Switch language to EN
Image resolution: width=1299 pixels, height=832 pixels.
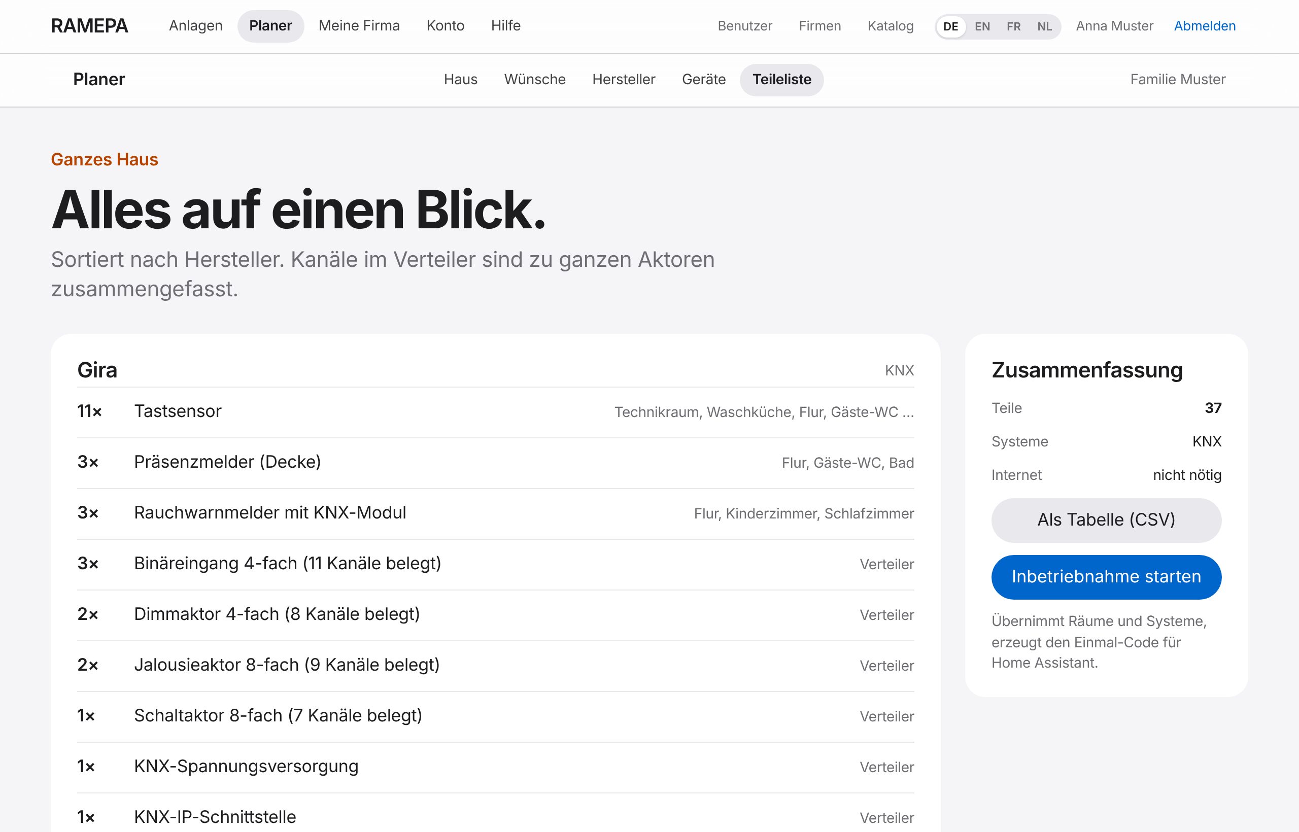pyautogui.click(x=982, y=26)
